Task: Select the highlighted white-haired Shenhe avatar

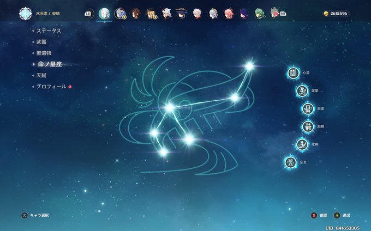Action: point(104,14)
